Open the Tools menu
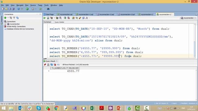The height and width of the screenshot is (111, 198). coord(46,5)
